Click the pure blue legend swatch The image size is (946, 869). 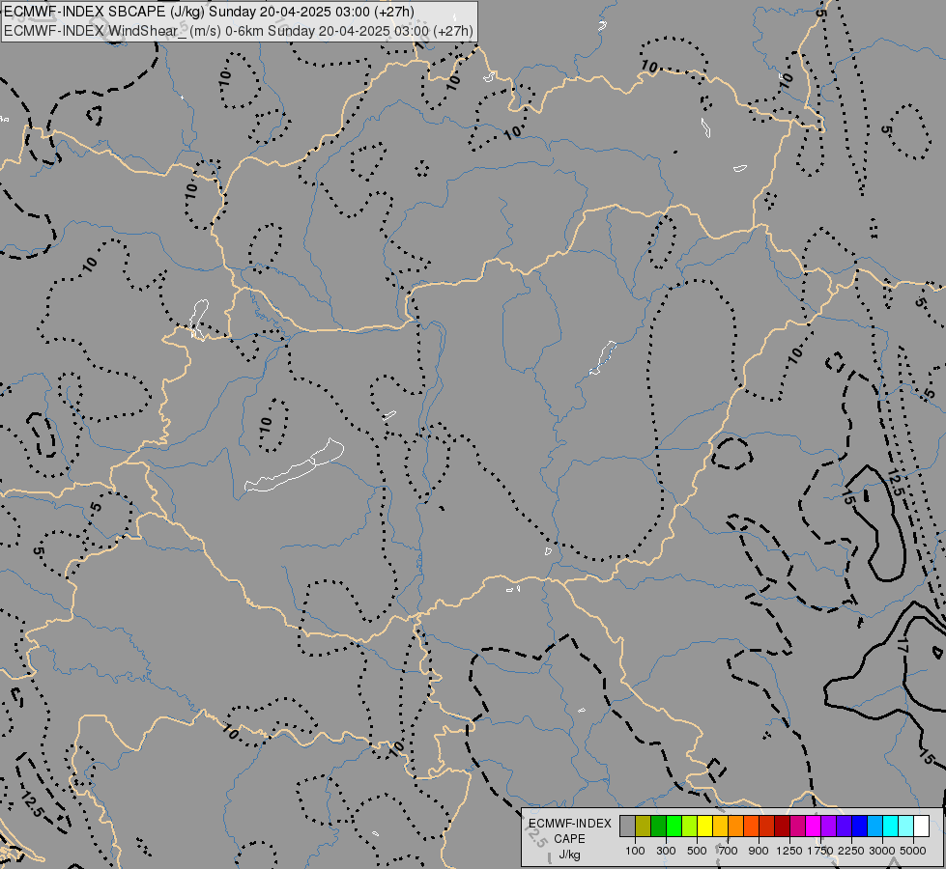(860, 826)
